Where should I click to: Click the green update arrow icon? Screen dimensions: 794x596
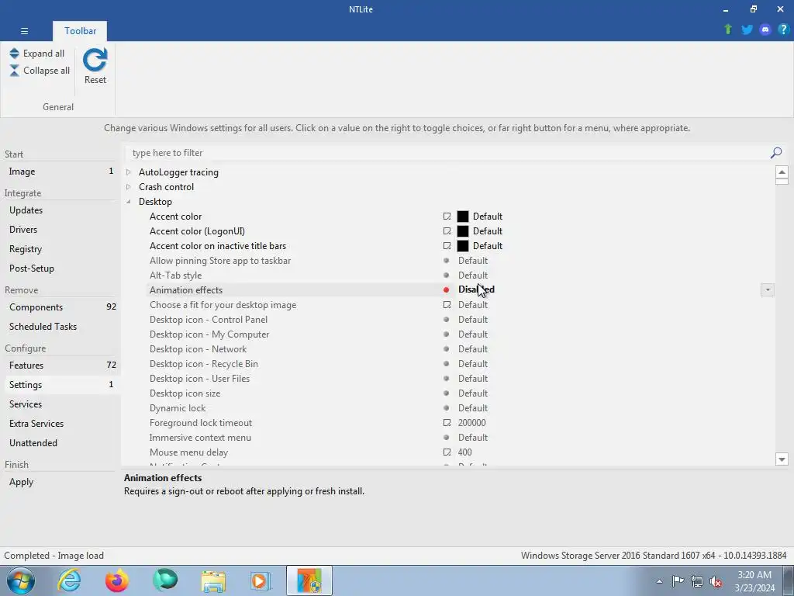[x=728, y=29]
